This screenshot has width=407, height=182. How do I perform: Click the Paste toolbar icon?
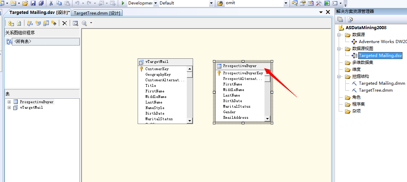[x=67, y=3]
